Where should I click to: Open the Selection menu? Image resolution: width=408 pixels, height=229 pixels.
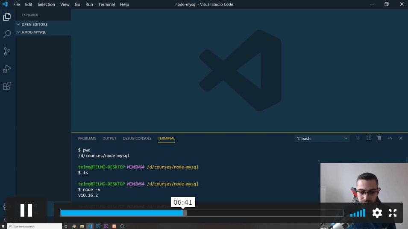click(x=46, y=4)
